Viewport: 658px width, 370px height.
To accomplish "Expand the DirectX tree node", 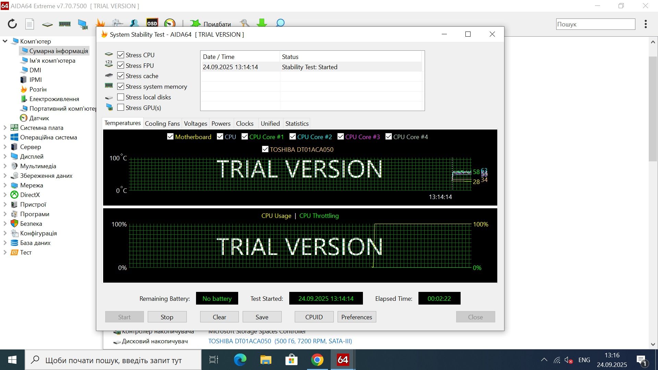I will pyautogui.click(x=5, y=195).
